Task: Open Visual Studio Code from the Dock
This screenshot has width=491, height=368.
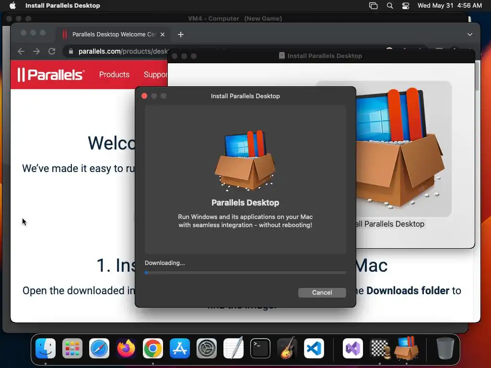Action: [314, 348]
